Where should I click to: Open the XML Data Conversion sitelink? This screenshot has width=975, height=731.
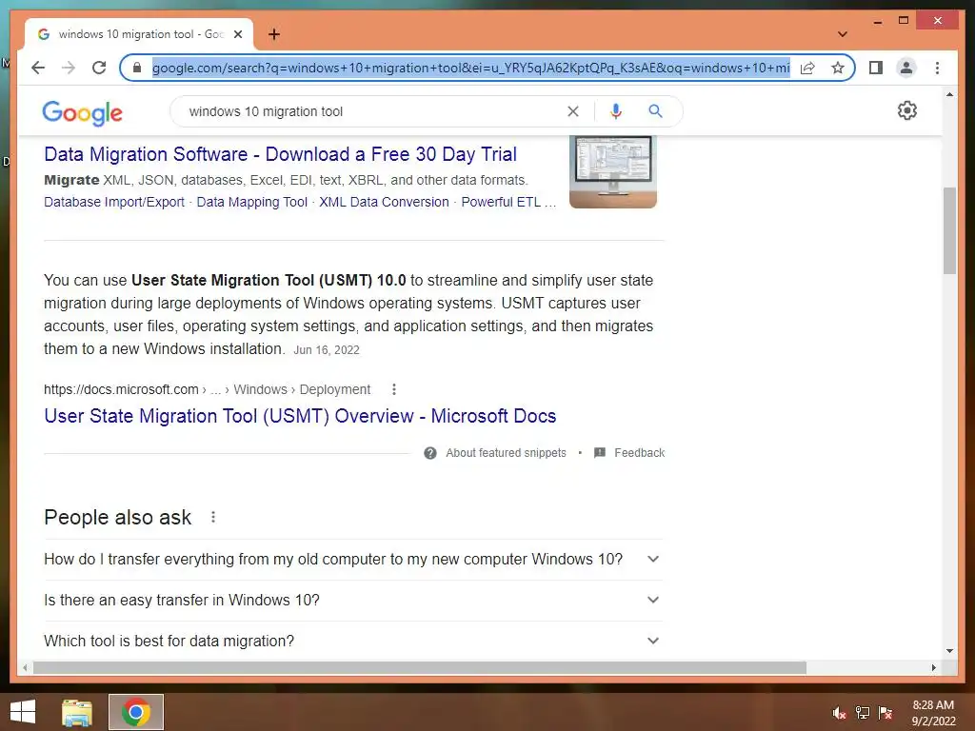click(x=385, y=202)
